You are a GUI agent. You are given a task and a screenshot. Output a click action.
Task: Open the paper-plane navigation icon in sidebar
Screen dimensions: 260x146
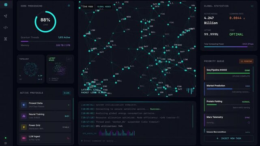click(x=5, y=16)
